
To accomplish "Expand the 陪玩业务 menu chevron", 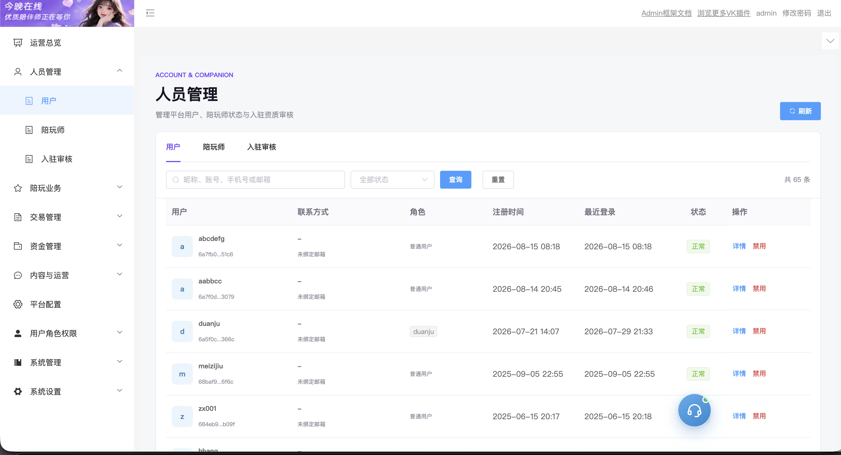I will 120,187.
